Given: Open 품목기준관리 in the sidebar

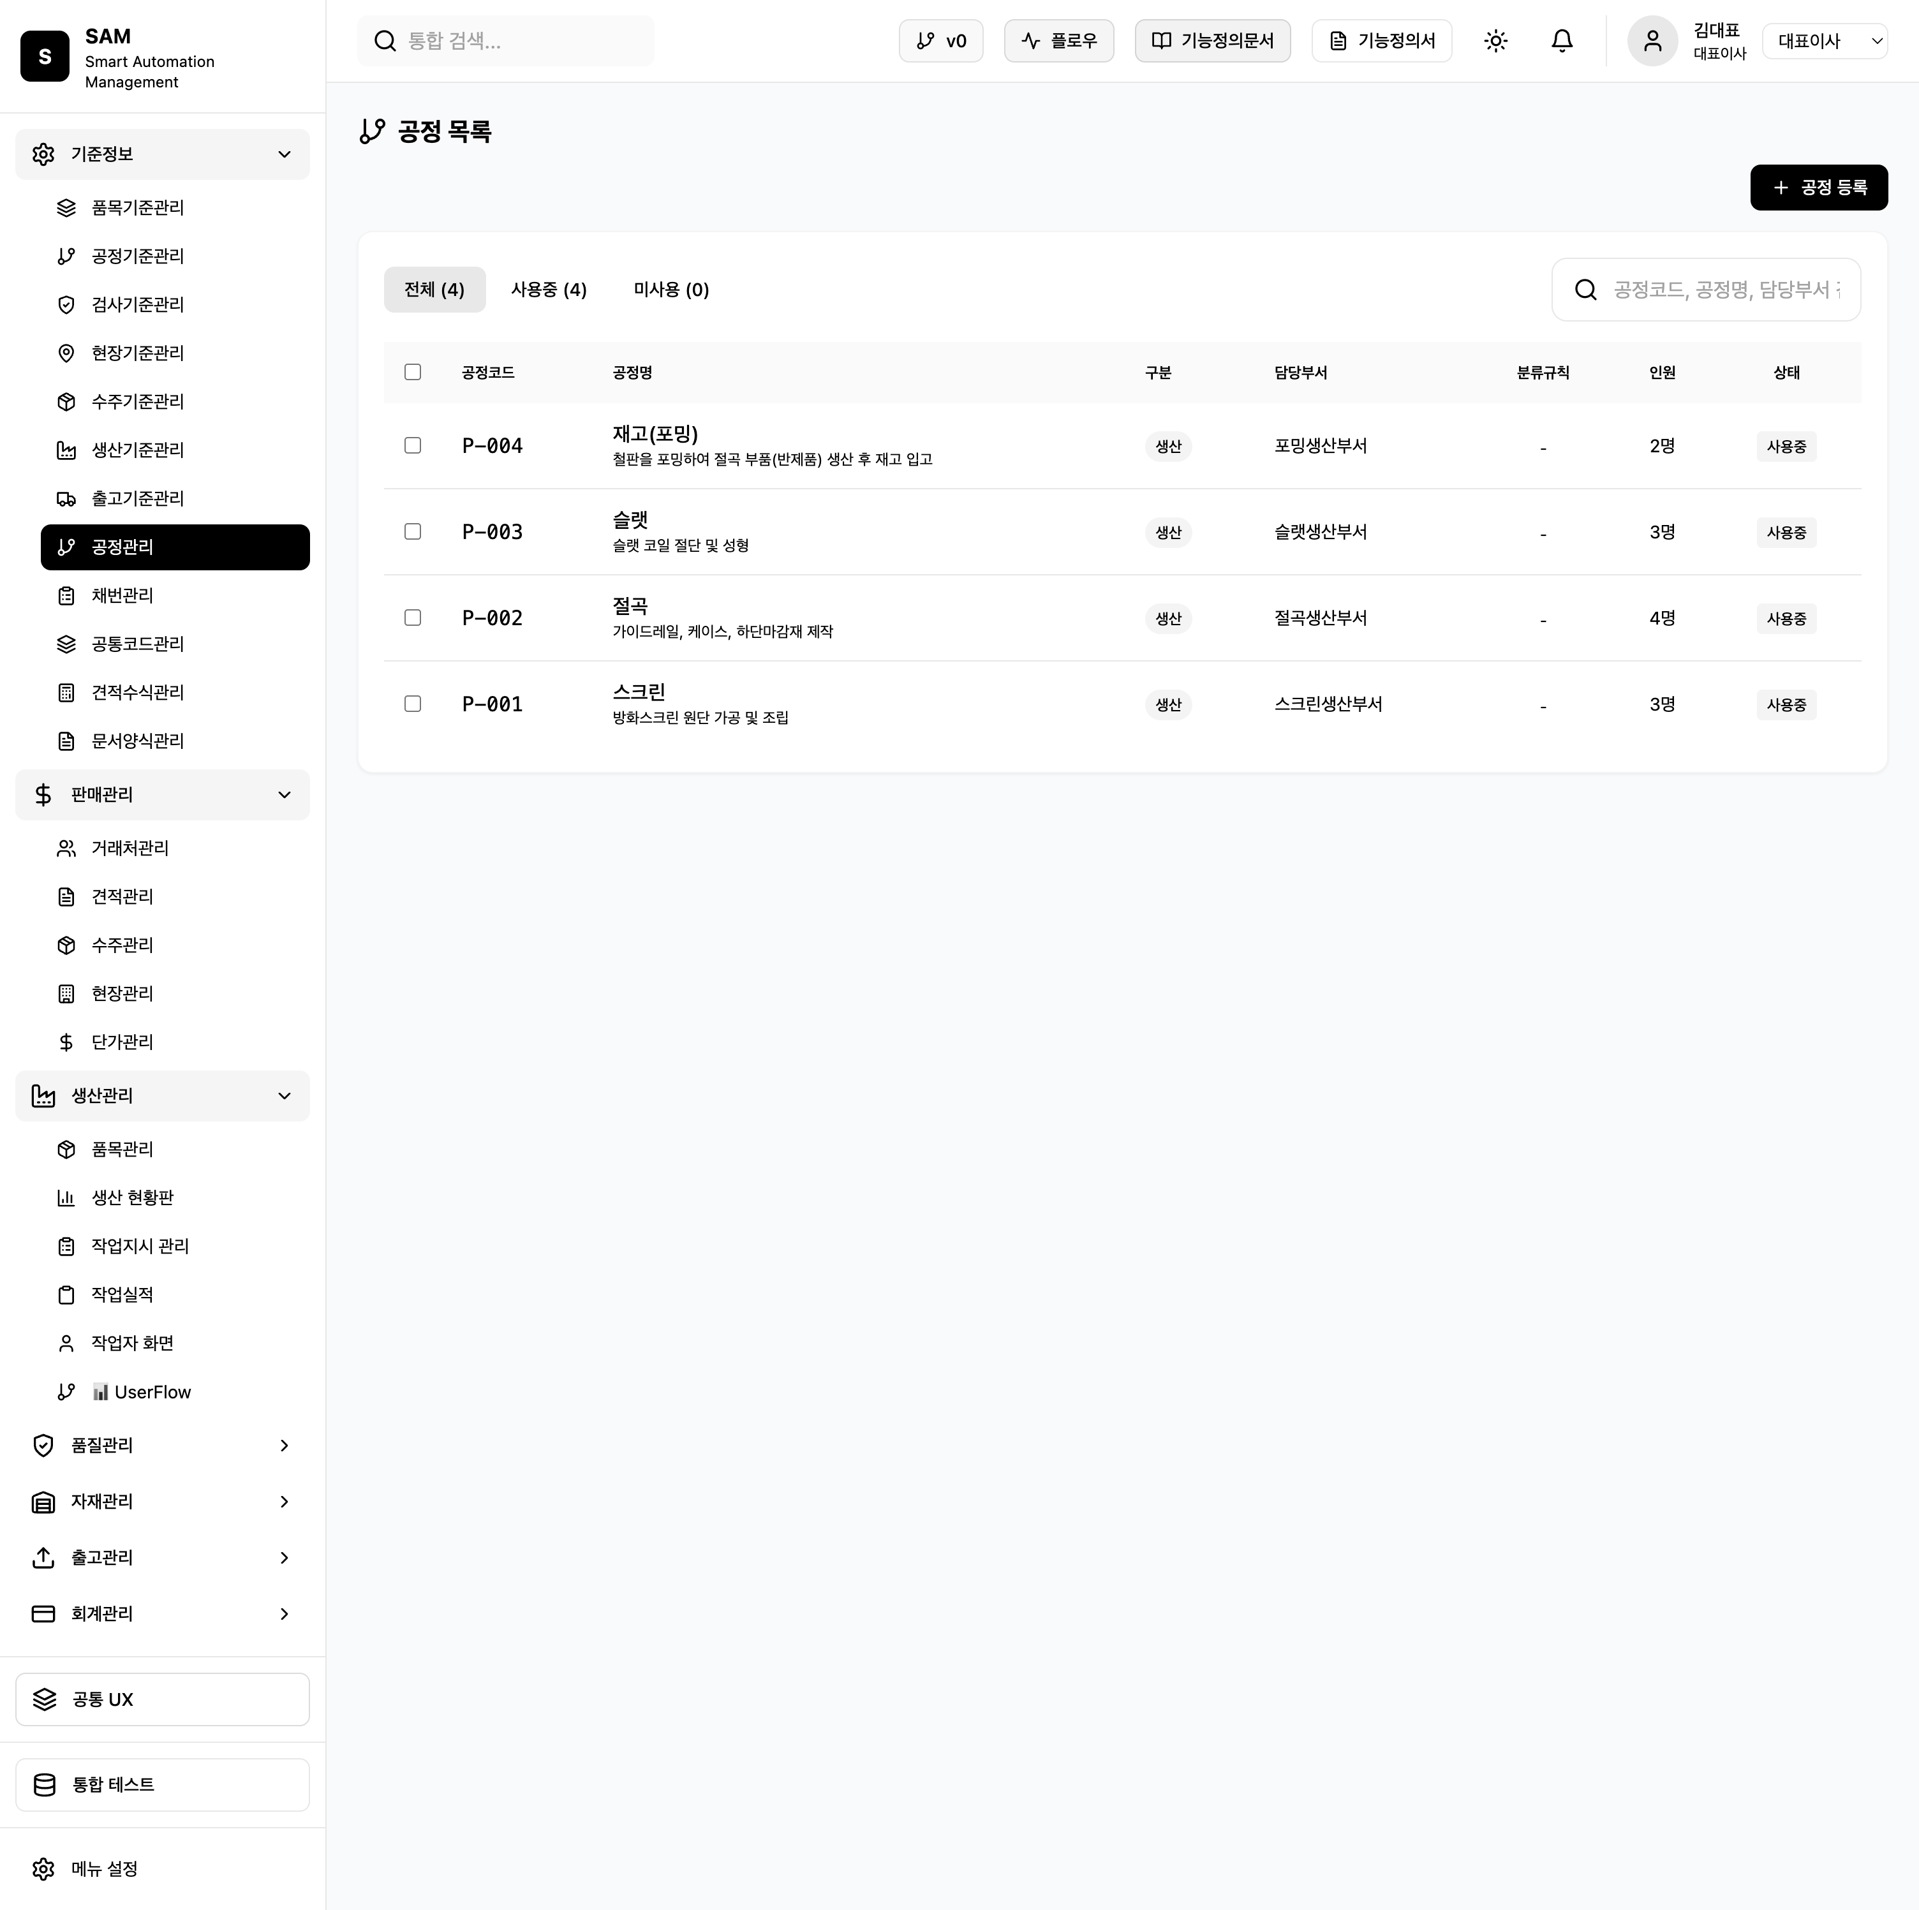Looking at the screenshot, I should click(x=137, y=207).
